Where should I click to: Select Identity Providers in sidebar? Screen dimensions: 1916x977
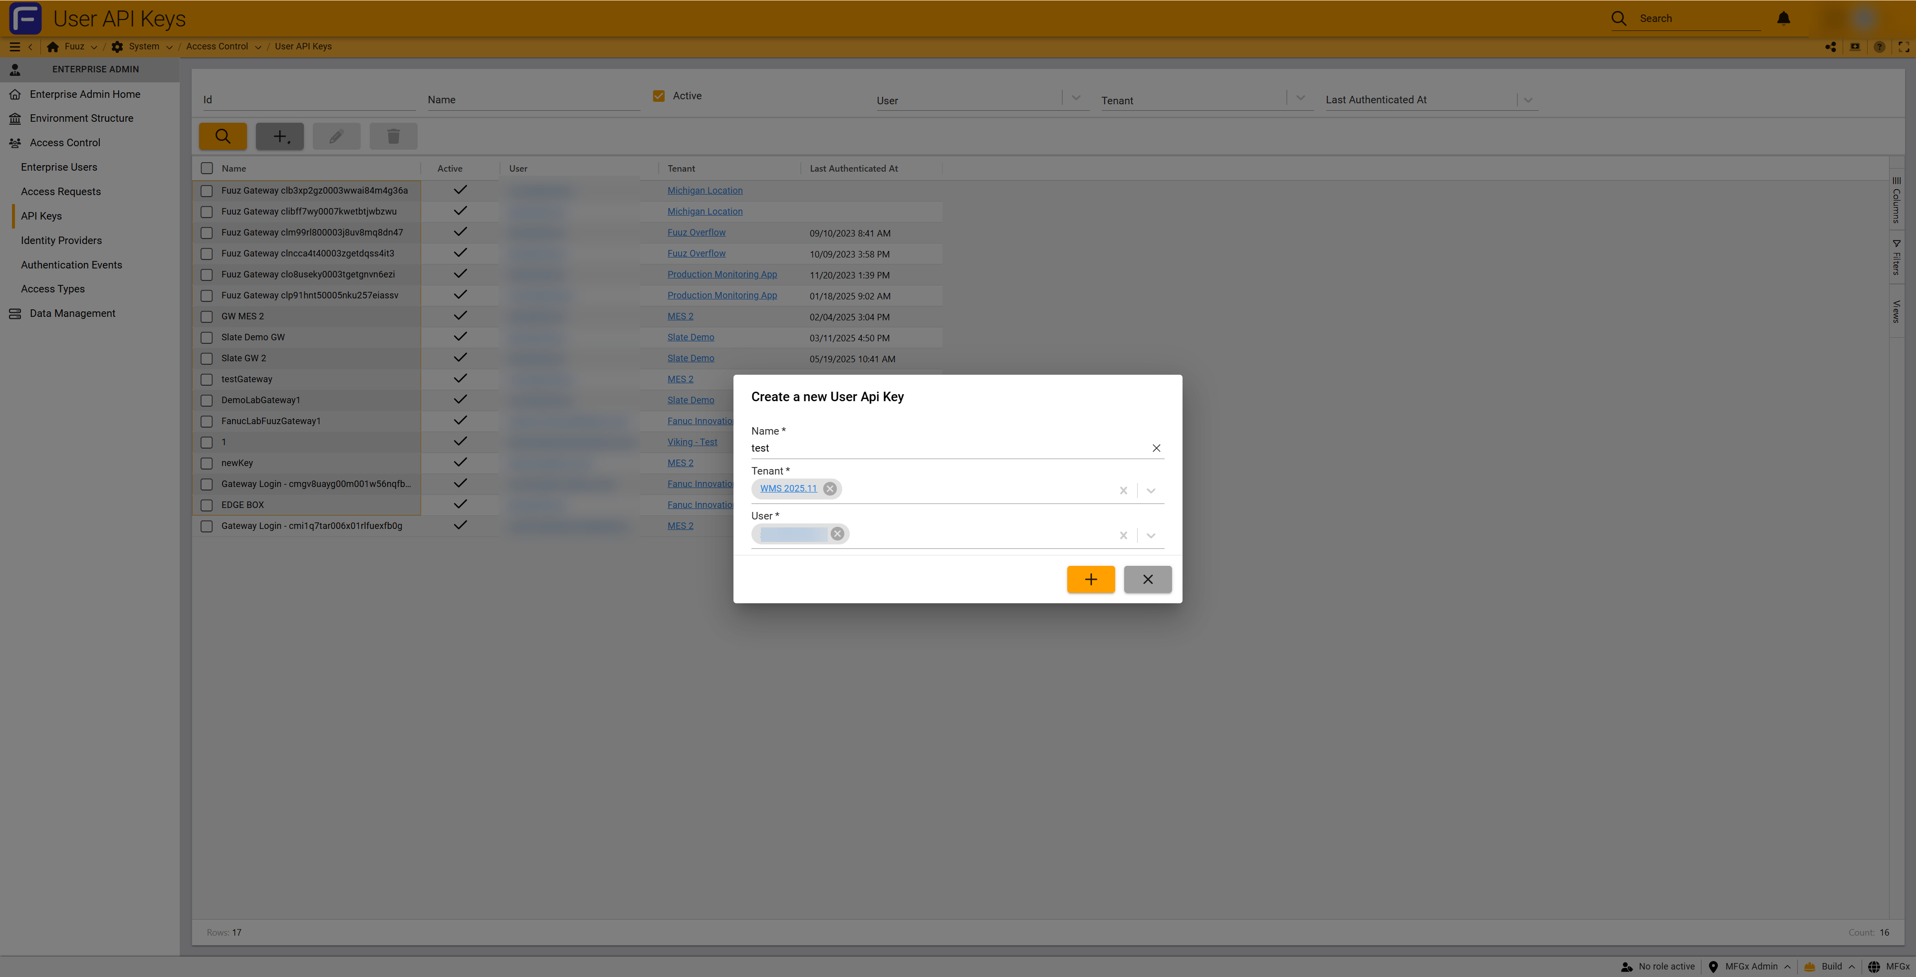61,241
